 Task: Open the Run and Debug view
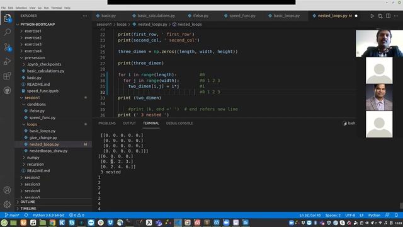7,61
